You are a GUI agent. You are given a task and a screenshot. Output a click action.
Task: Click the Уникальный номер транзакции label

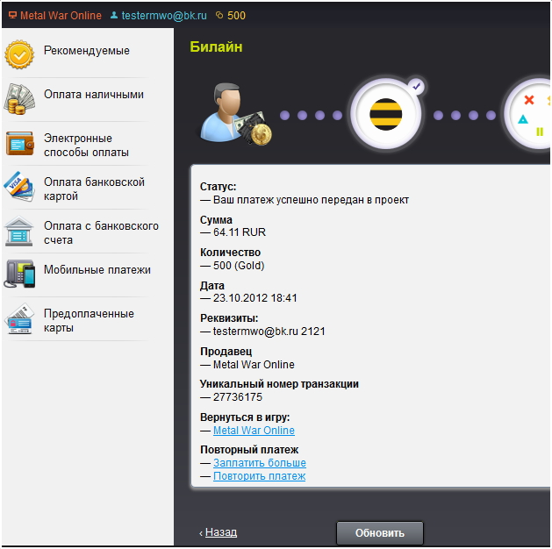pyautogui.click(x=280, y=384)
